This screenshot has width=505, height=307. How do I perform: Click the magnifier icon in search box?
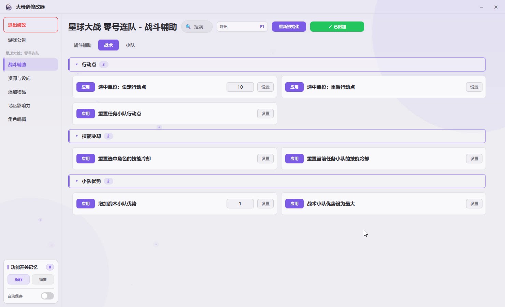(188, 27)
